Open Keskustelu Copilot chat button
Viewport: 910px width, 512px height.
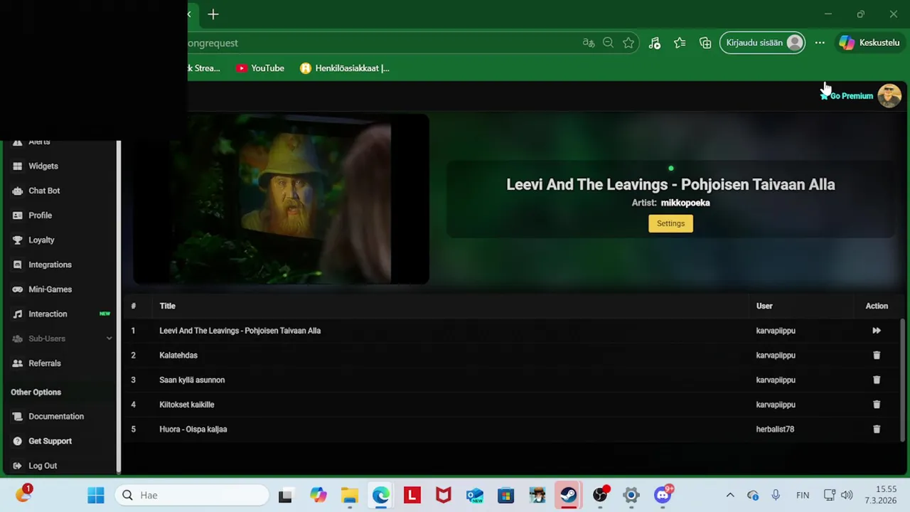pos(869,43)
